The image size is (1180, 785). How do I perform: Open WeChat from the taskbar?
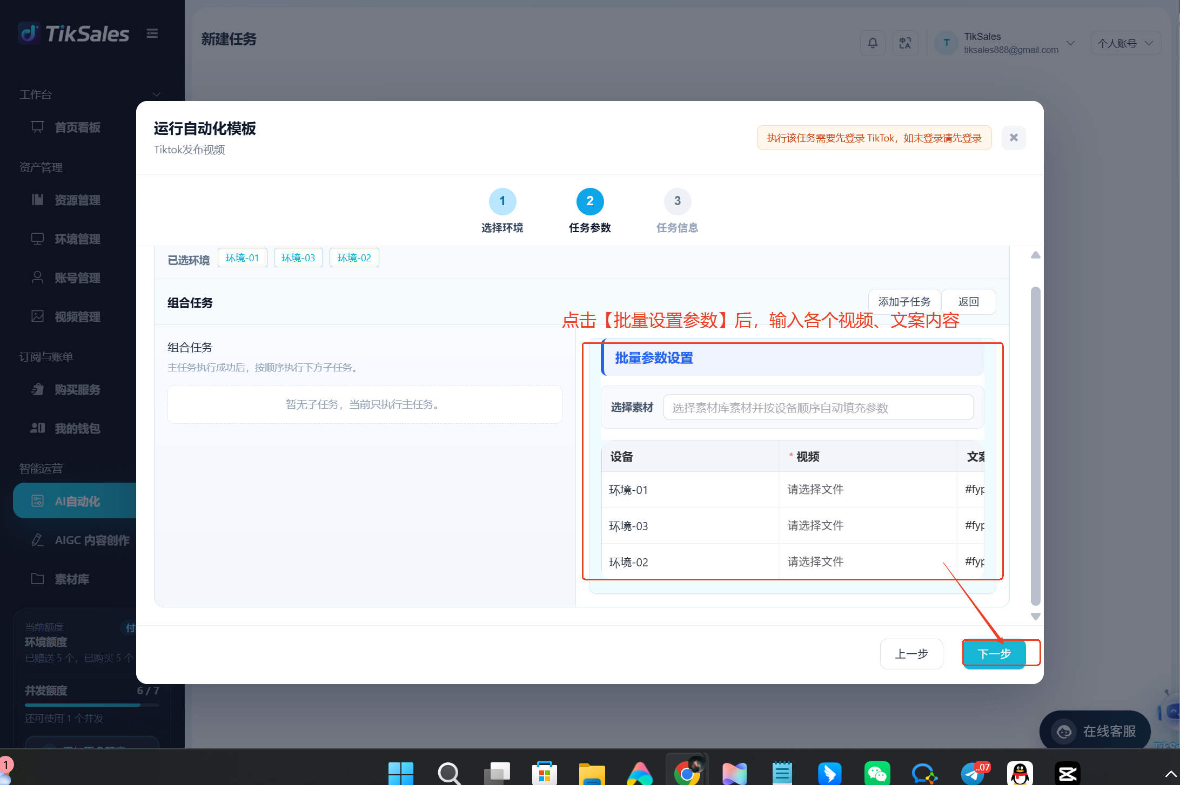point(877,773)
